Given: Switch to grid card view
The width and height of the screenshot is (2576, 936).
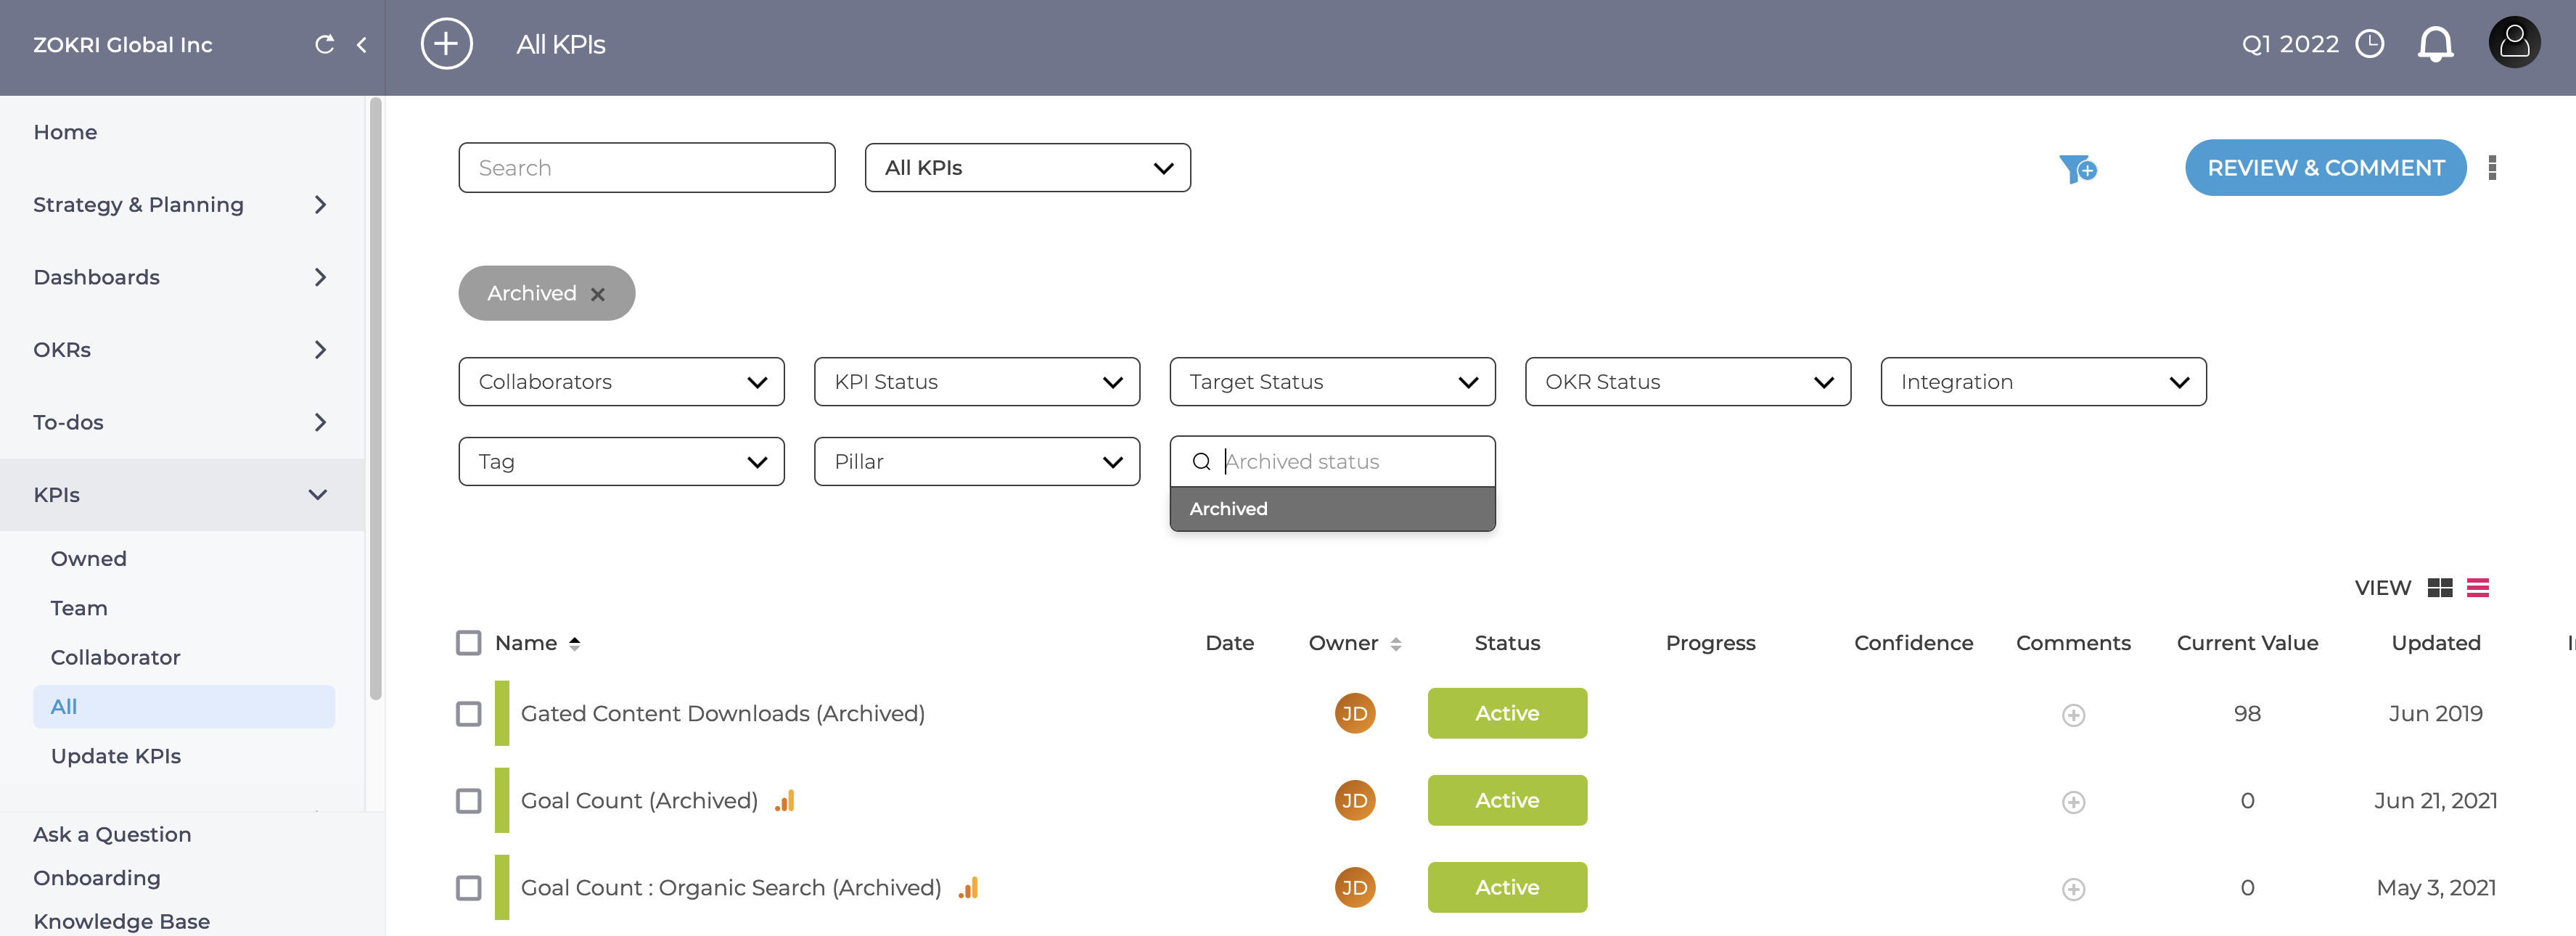Looking at the screenshot, I should [x=2440, y=588].
